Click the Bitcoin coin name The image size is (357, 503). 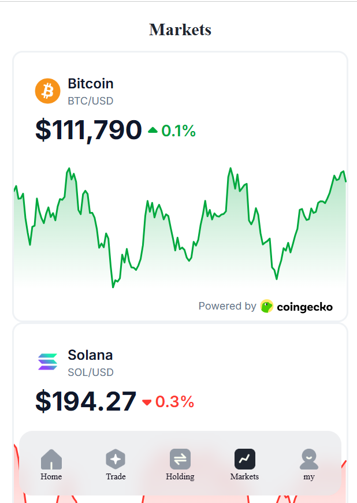tap(91, 84)
